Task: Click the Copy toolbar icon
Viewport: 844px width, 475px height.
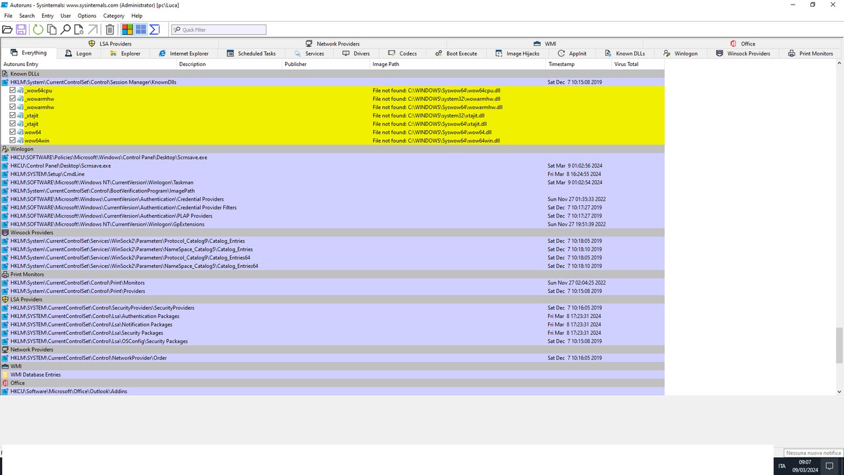Action: tap(51, 30)
